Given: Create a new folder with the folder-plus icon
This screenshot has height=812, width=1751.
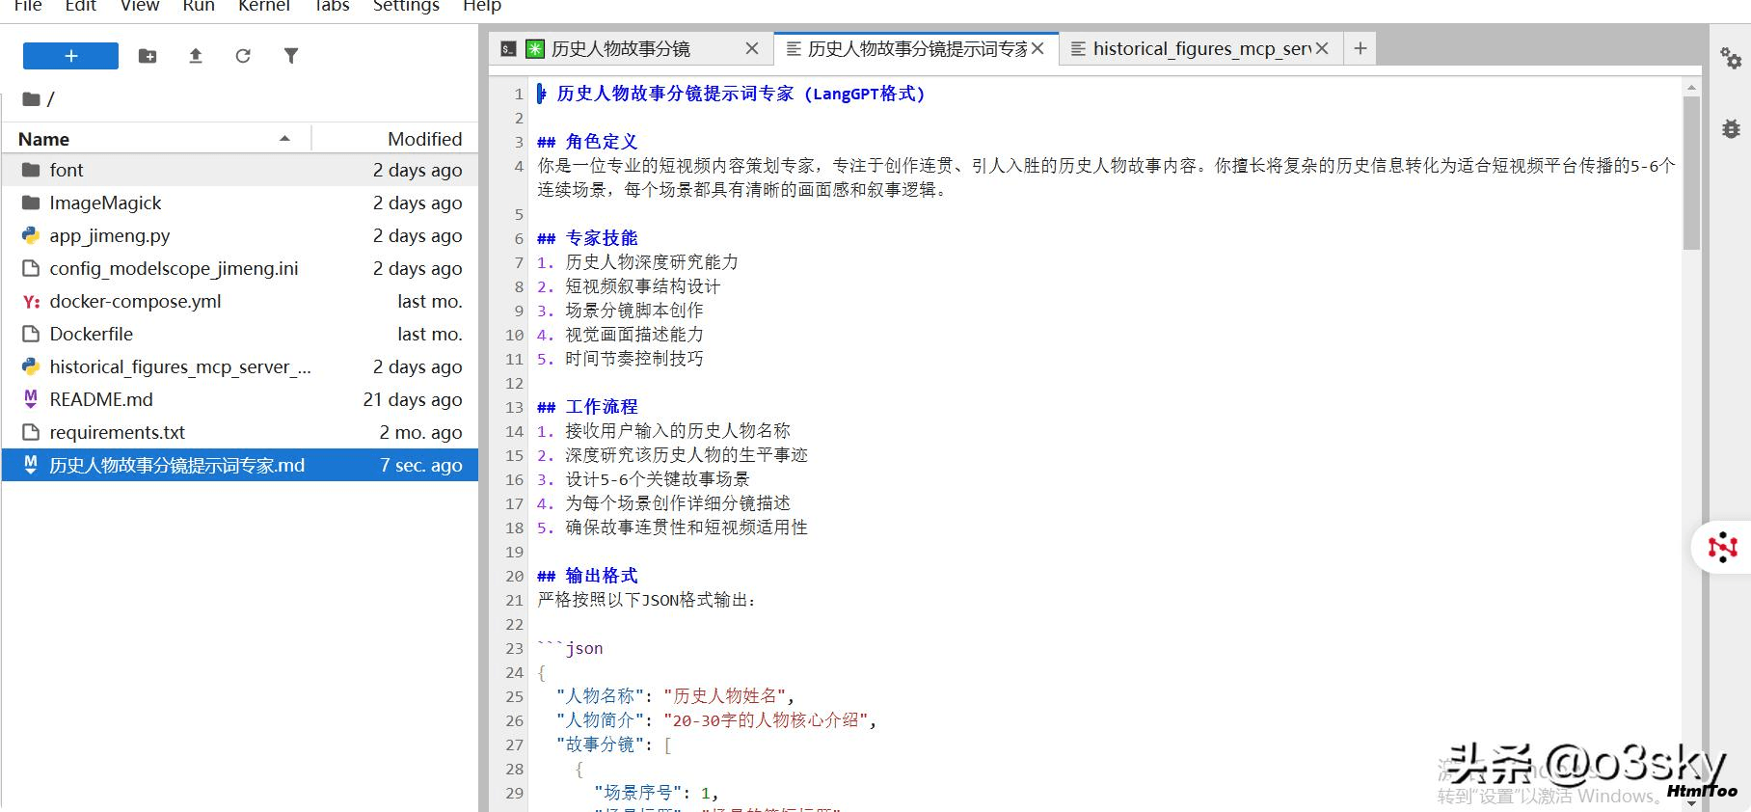Looking at the screenshot, I should [148, 56].
